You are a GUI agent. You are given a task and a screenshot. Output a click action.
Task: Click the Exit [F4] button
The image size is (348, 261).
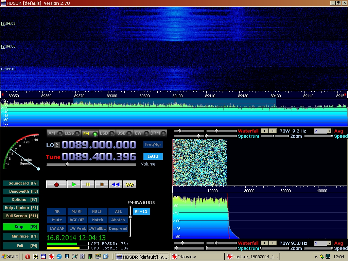click(21, 246)
